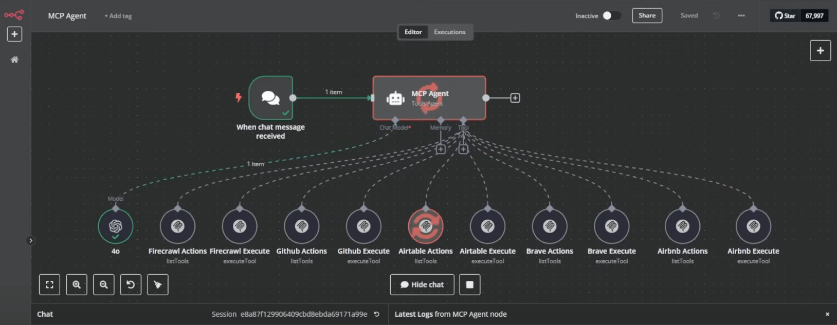This screenshot has height=325, width=837.
Task: Open the three-dot workflow options menu
Action: point(741,16)
